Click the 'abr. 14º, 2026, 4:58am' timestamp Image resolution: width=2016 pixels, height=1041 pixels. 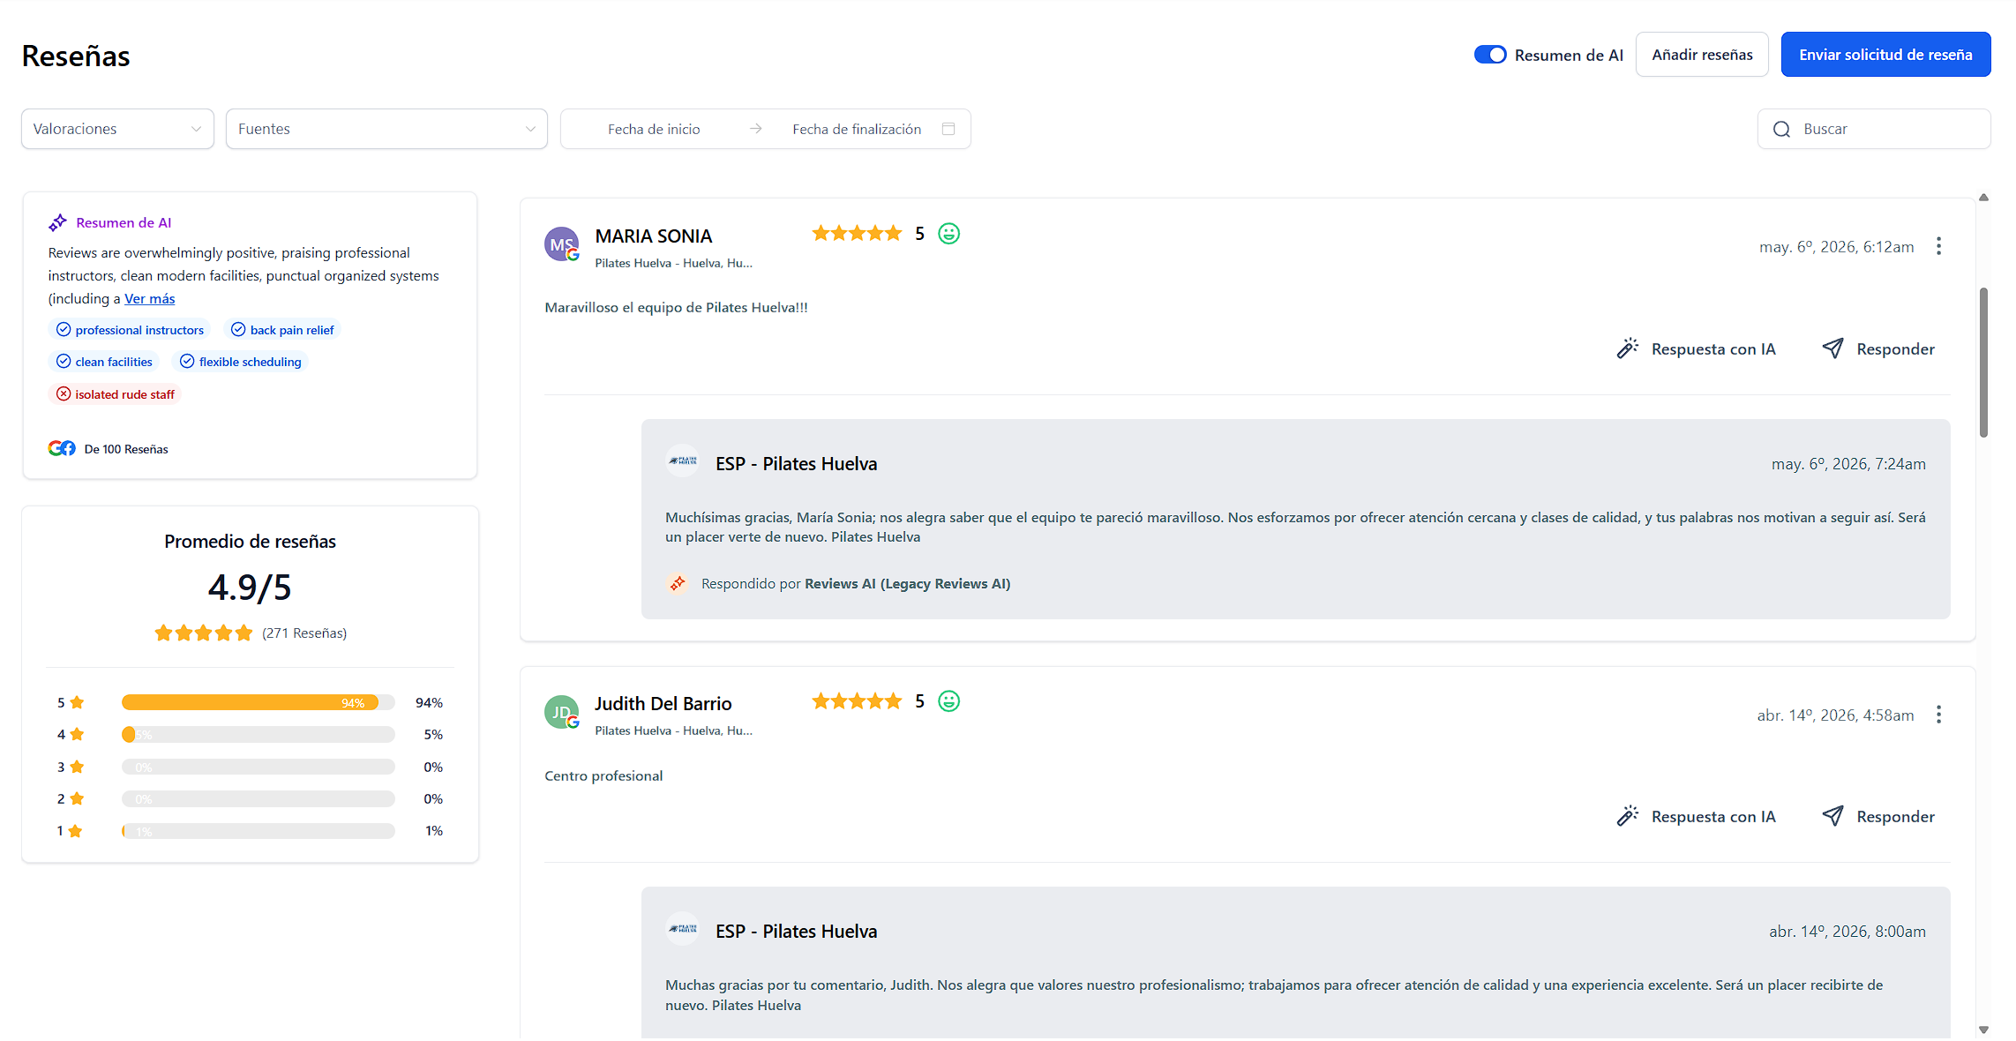click(1835, 715)
